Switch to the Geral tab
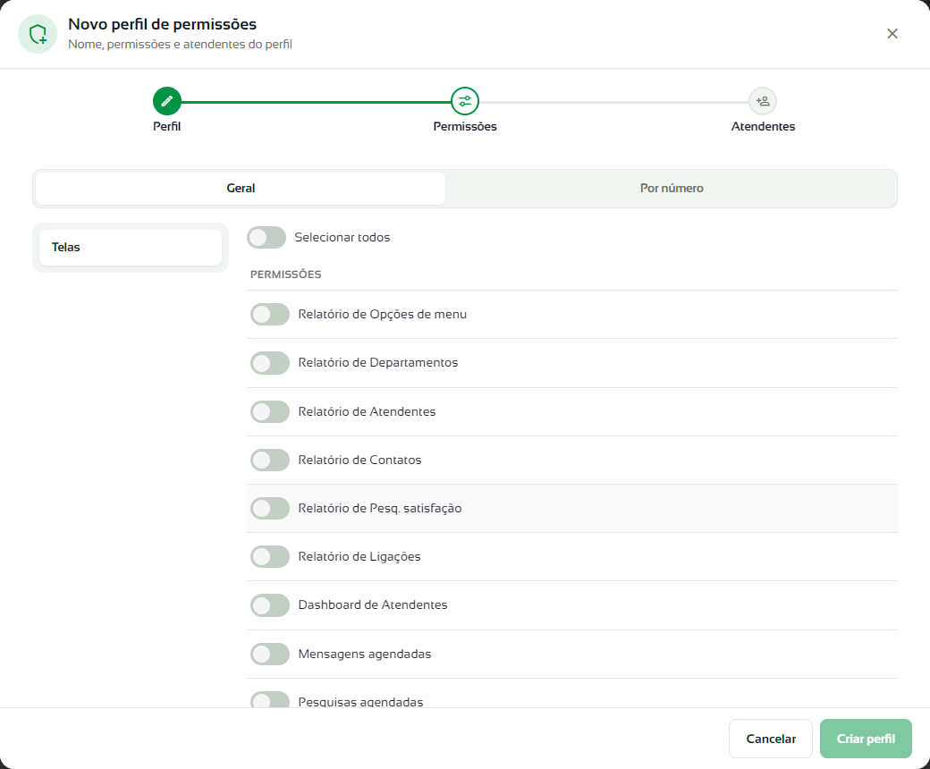The image size is (930, 769). click(x=241, y=189)
